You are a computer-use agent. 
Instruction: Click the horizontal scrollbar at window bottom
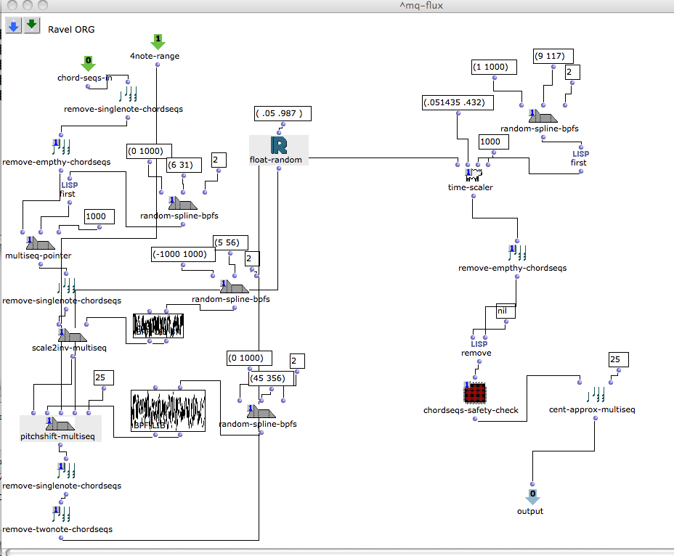point(337,552)
